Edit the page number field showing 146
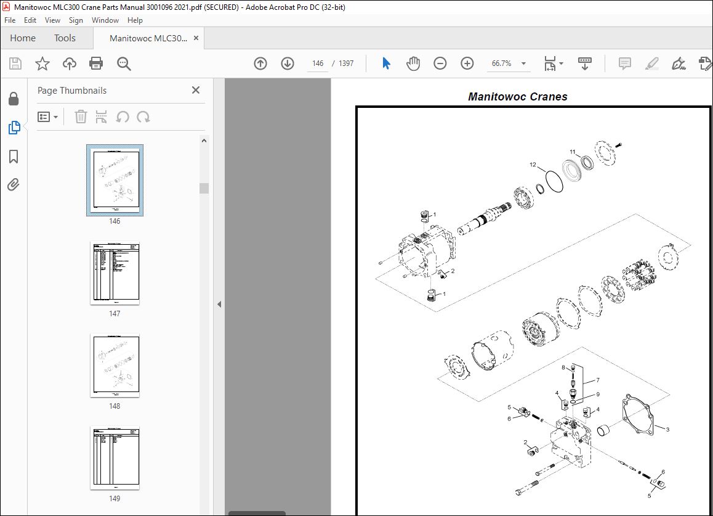The image size is (713, 516). tap(318, 63)
